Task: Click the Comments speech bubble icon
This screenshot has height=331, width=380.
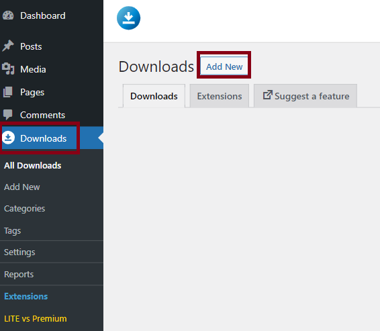Action: [x=8, y=115]
